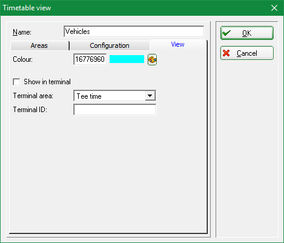Click the Name label
The width and height of the screenshot is (284, 243).
[22, 32]
